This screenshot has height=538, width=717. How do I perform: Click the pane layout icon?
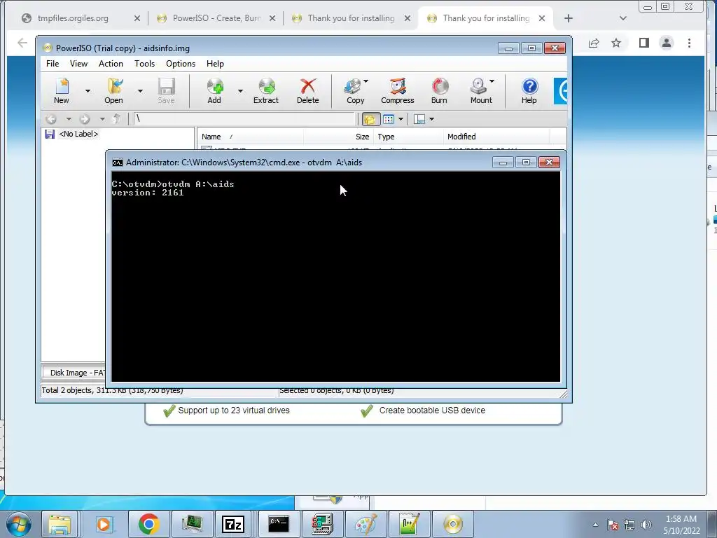(x=419, y=119)
